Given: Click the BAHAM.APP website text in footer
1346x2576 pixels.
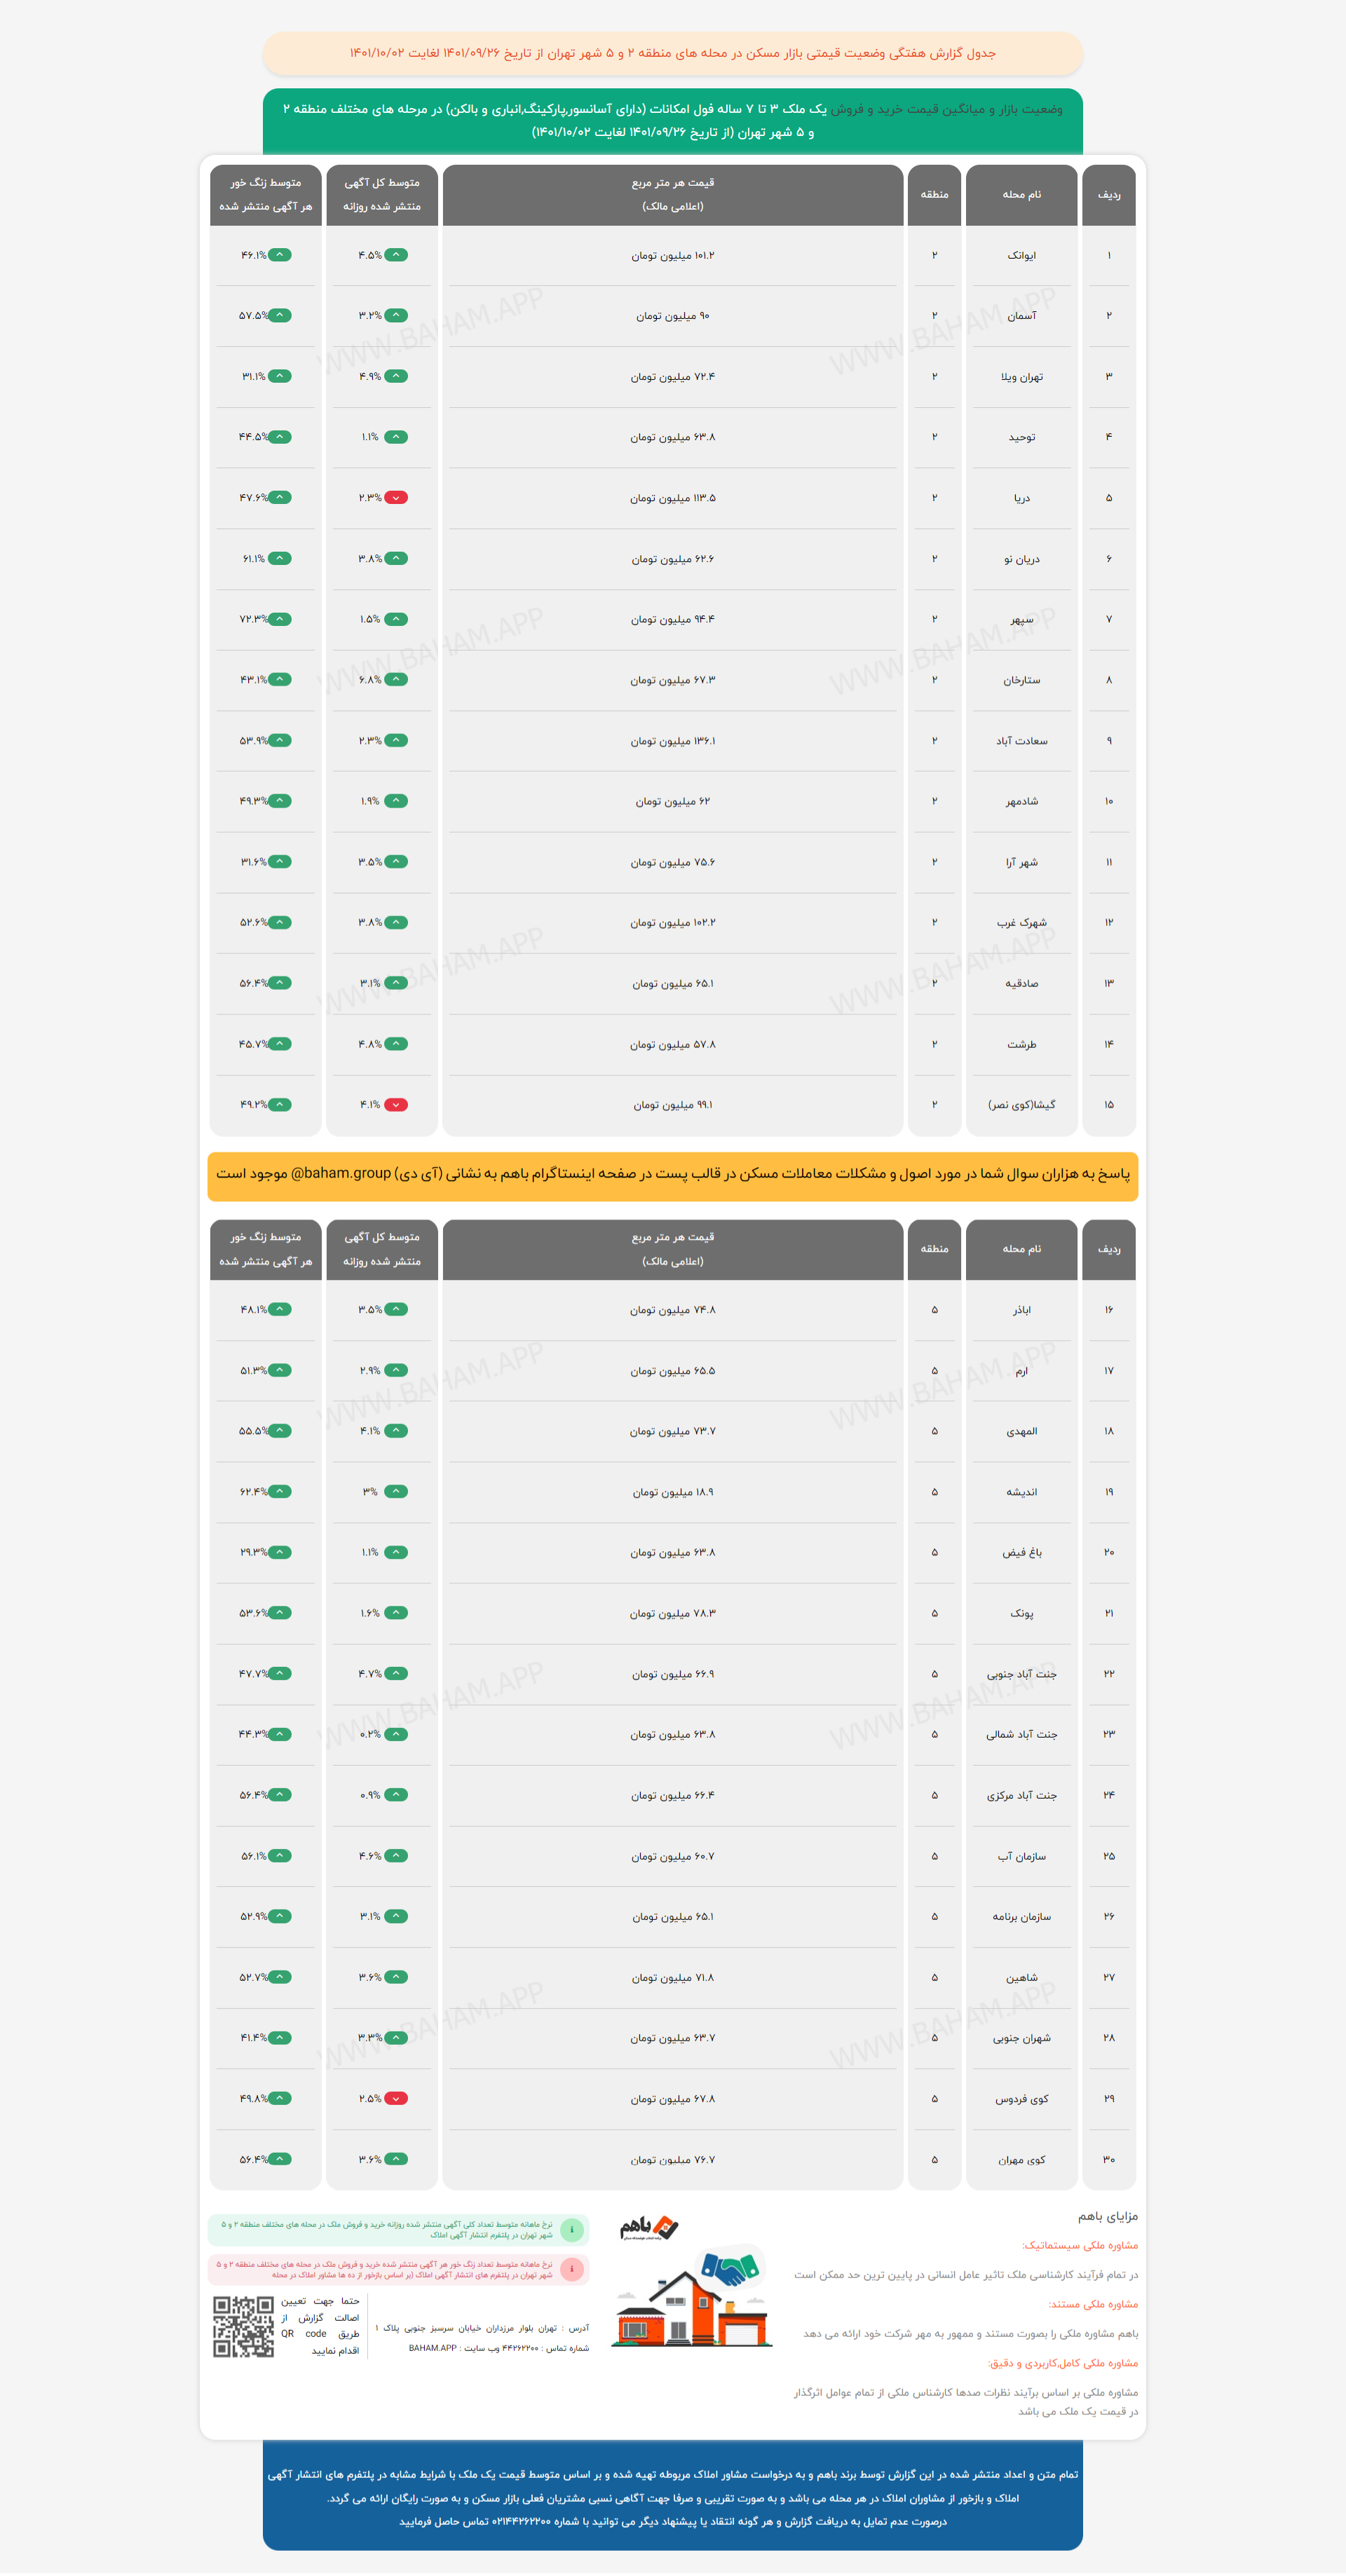Looking at the screenshot, I should point(433,2348).
